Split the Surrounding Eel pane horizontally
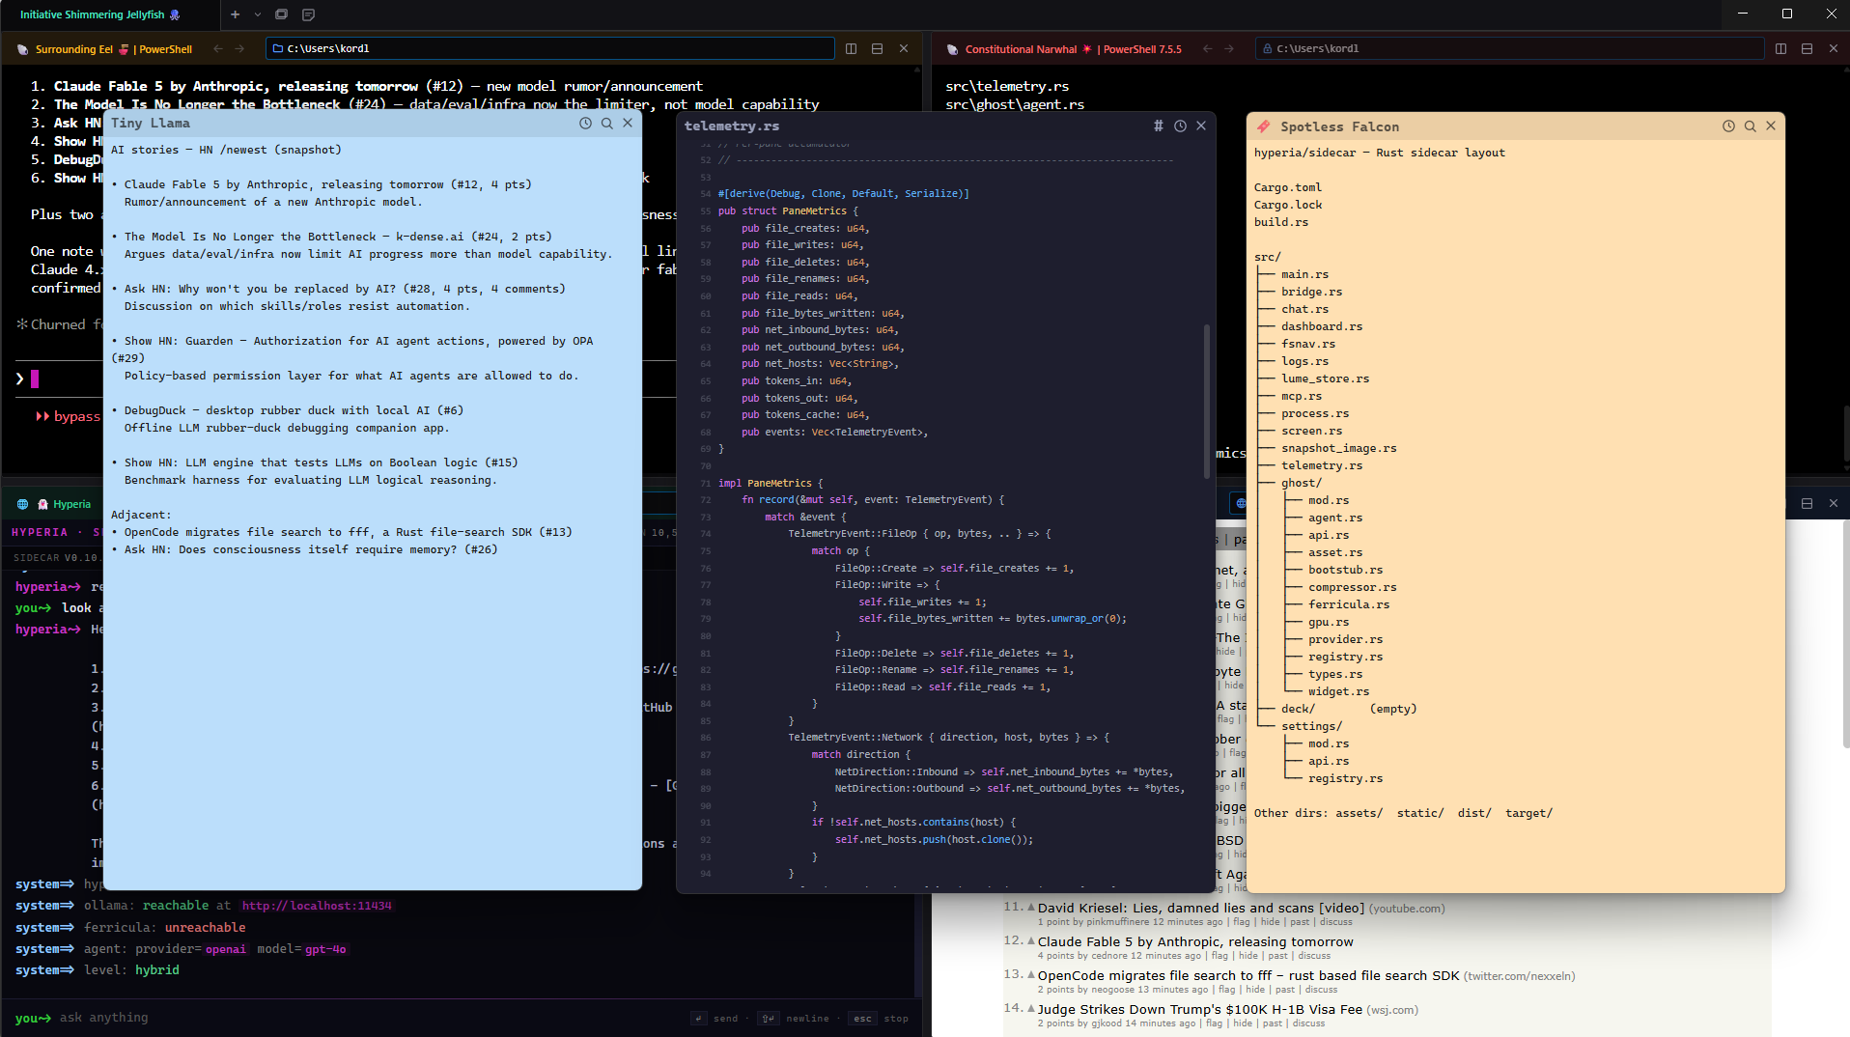 point(877,48)
